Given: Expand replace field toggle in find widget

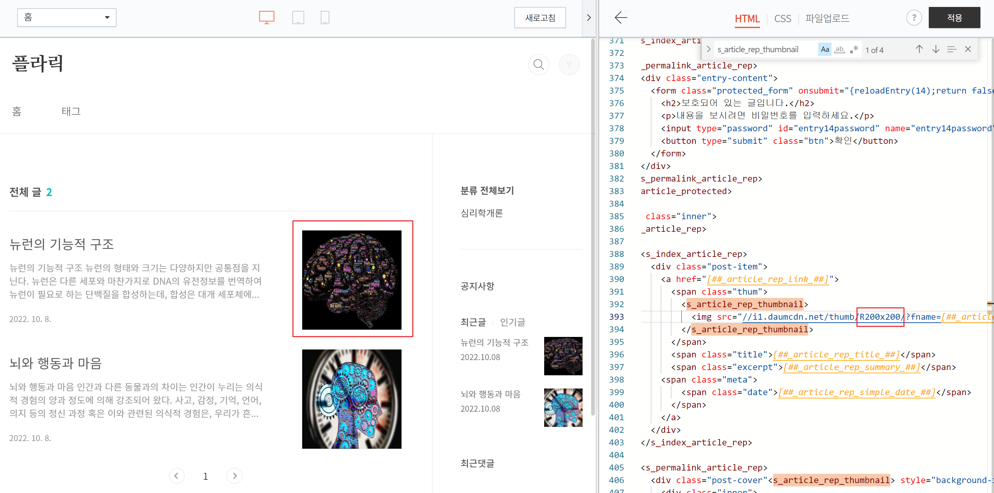Looking at the screenshot, I should (x=708, y=49).
